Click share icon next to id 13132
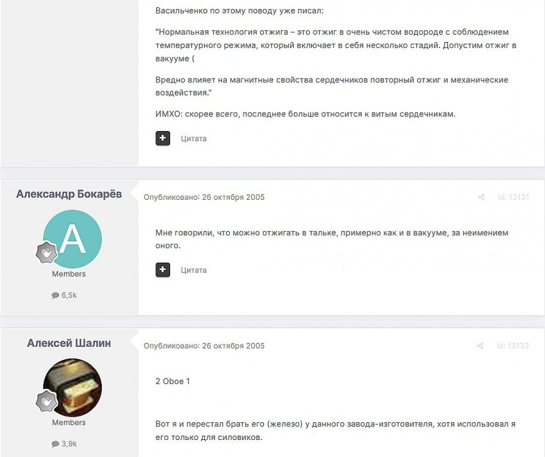This screenshot has width=545, height=457. (480, 345)
